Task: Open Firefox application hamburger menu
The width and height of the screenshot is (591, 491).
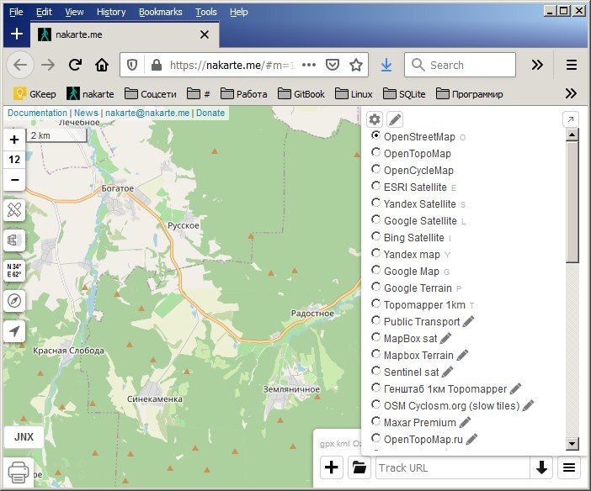Action: (x=572, y=65)
